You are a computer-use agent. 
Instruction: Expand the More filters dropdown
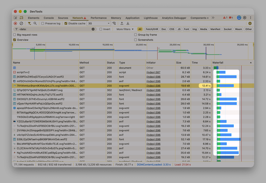125,29
